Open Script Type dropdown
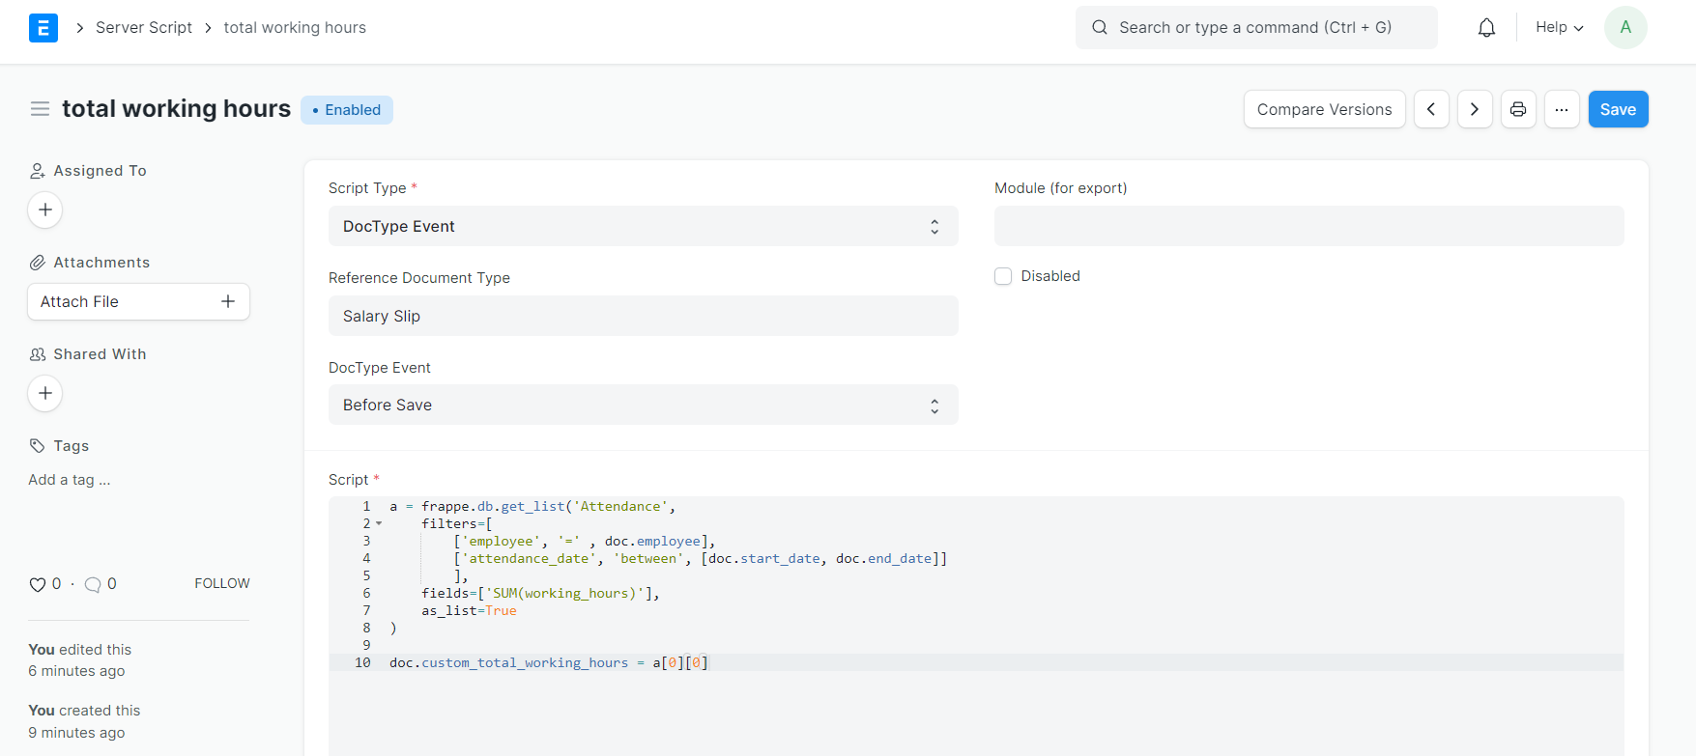 [x=644, y=226]
